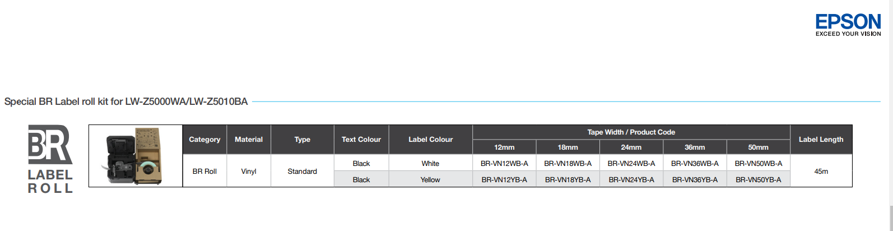Select product code BR-VN18YB-A

point(568,180)
